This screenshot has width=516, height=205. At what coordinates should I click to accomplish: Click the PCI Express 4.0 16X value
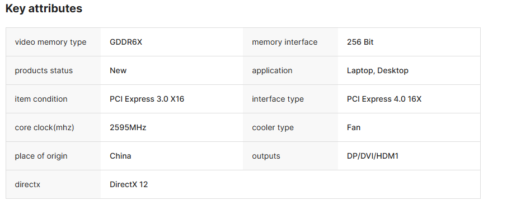384,99
